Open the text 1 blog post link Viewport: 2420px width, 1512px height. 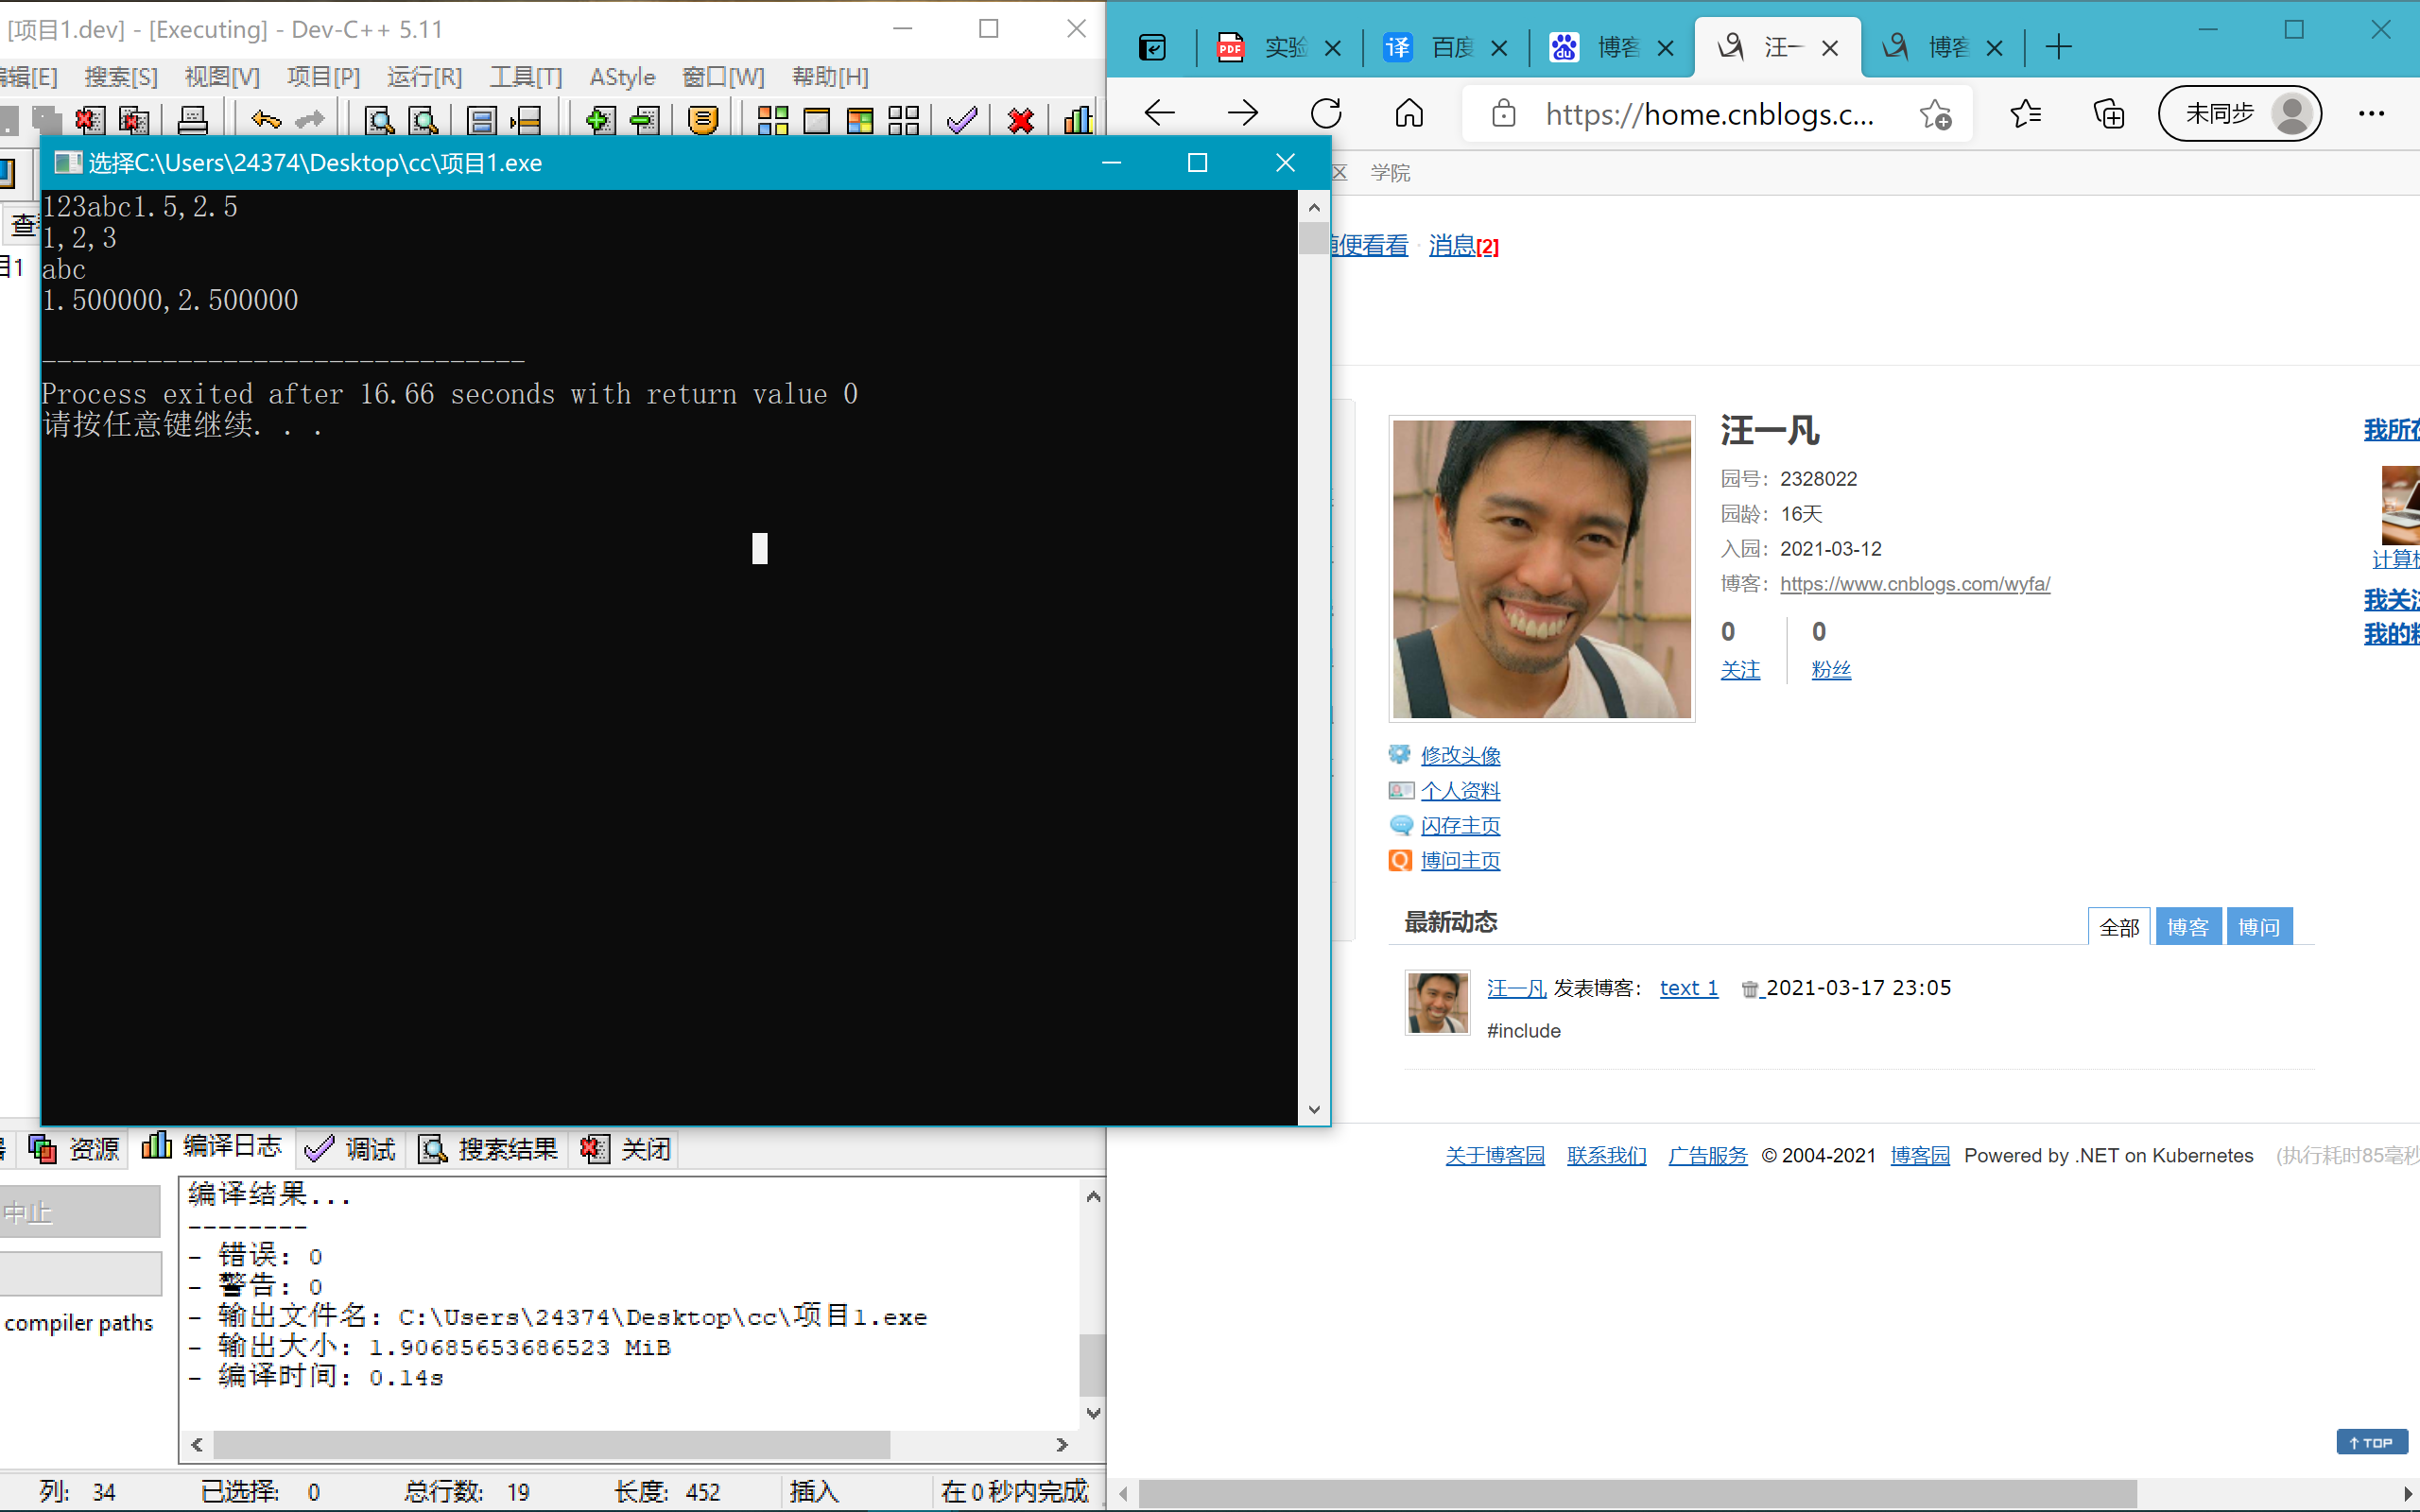click(1688, 988)
